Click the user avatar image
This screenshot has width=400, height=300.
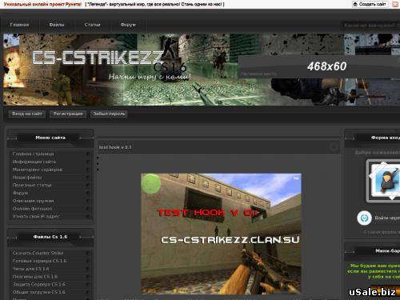pyautogui.click(x=384, y=181)
